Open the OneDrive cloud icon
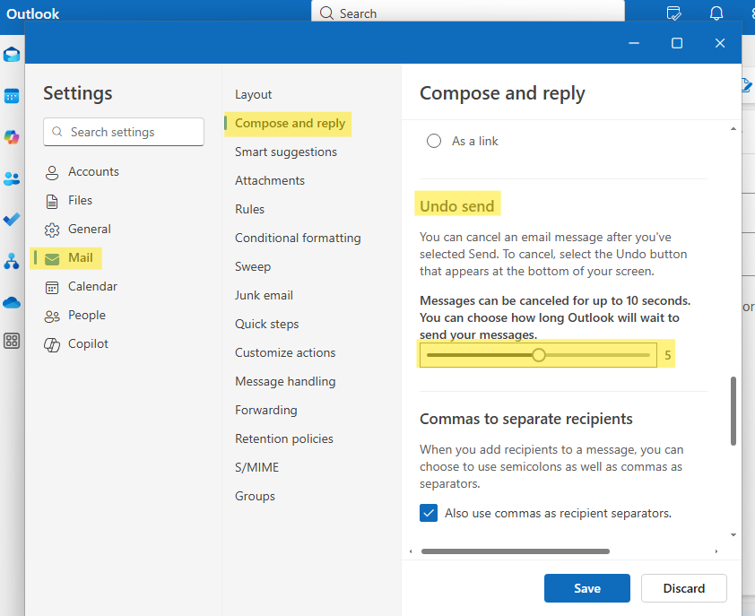Screen dimensions: 755x616 [12, 302]
